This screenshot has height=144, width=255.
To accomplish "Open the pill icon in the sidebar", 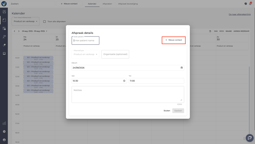I will tap(4, 45).
